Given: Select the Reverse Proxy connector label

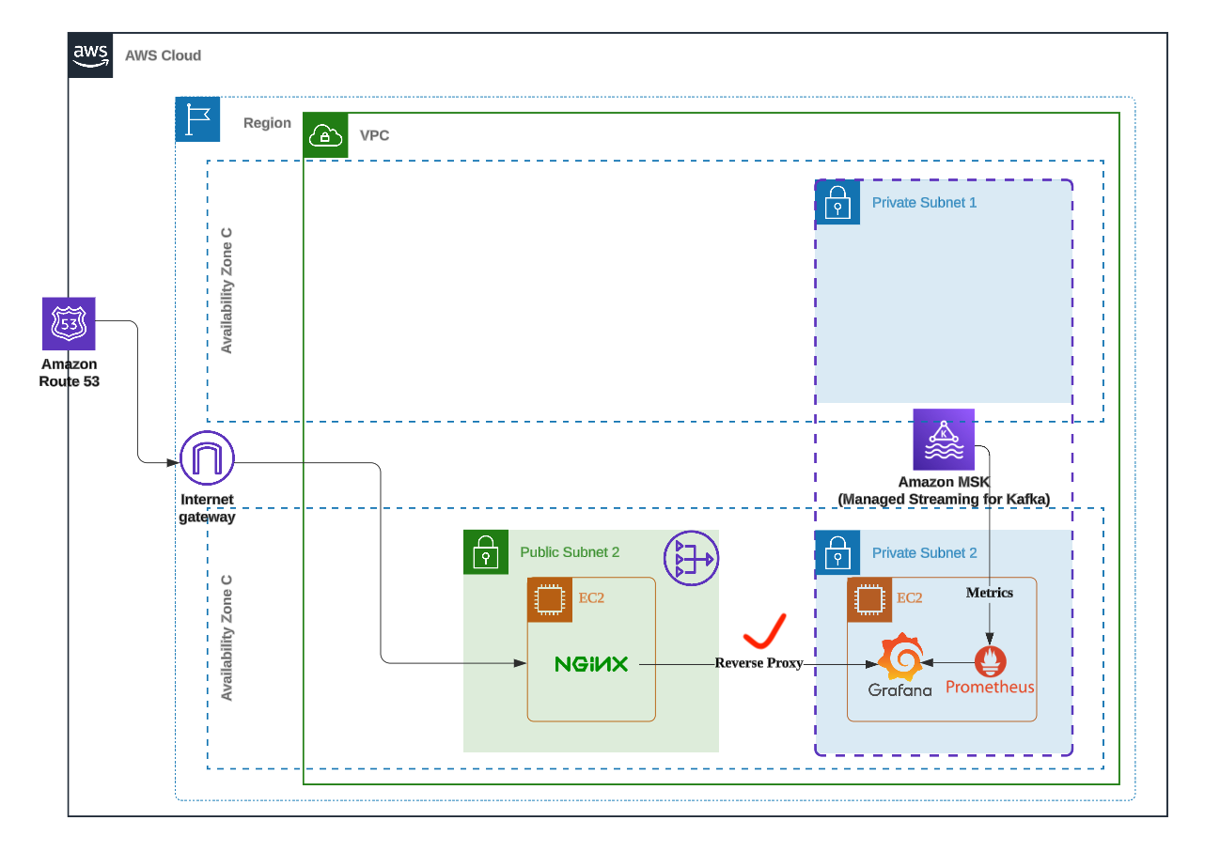Looking at the screenshot, I should [x=759, y=662].
